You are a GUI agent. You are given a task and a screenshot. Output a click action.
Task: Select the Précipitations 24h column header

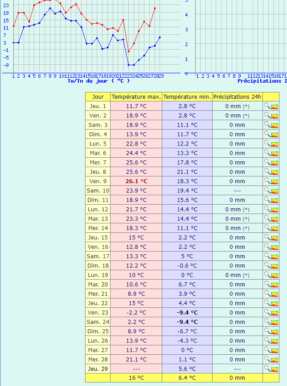coord(237,96)
